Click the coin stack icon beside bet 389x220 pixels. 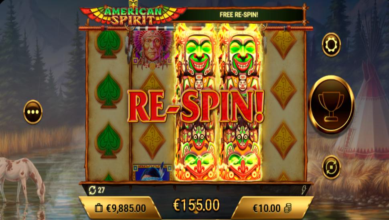pyautogui.click(x=288, y=208)
